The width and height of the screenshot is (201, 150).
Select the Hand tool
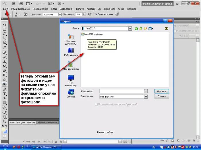tap(5, 117)
